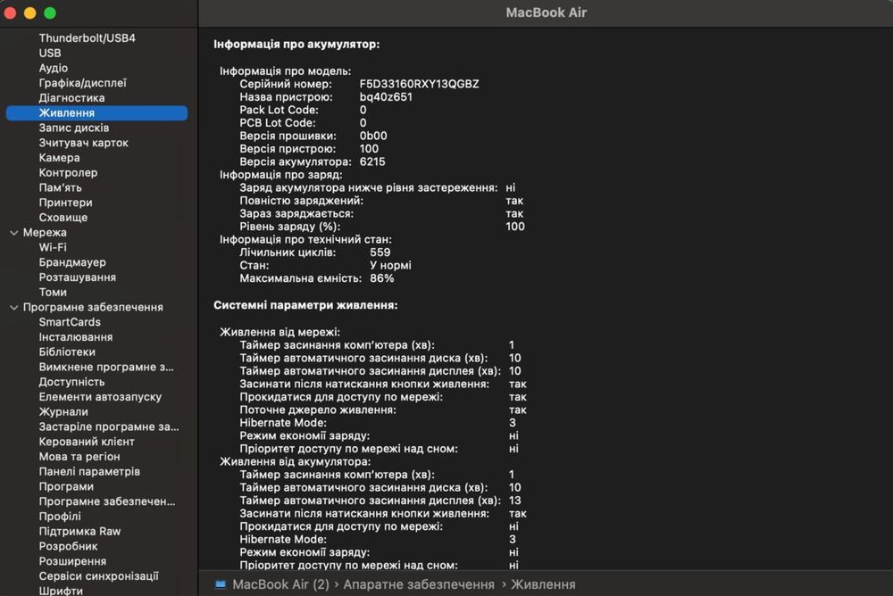Open the Програми sidebar entry
The width and height of the screenshot is (893, 596).
click(66, 486)
